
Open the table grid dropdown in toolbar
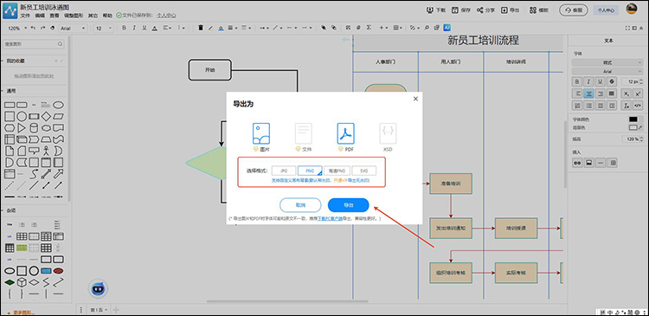(x=398, y=28)
